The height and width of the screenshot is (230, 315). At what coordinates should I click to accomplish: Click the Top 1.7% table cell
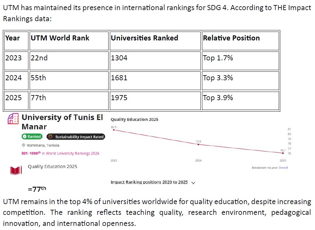(218, 58)
